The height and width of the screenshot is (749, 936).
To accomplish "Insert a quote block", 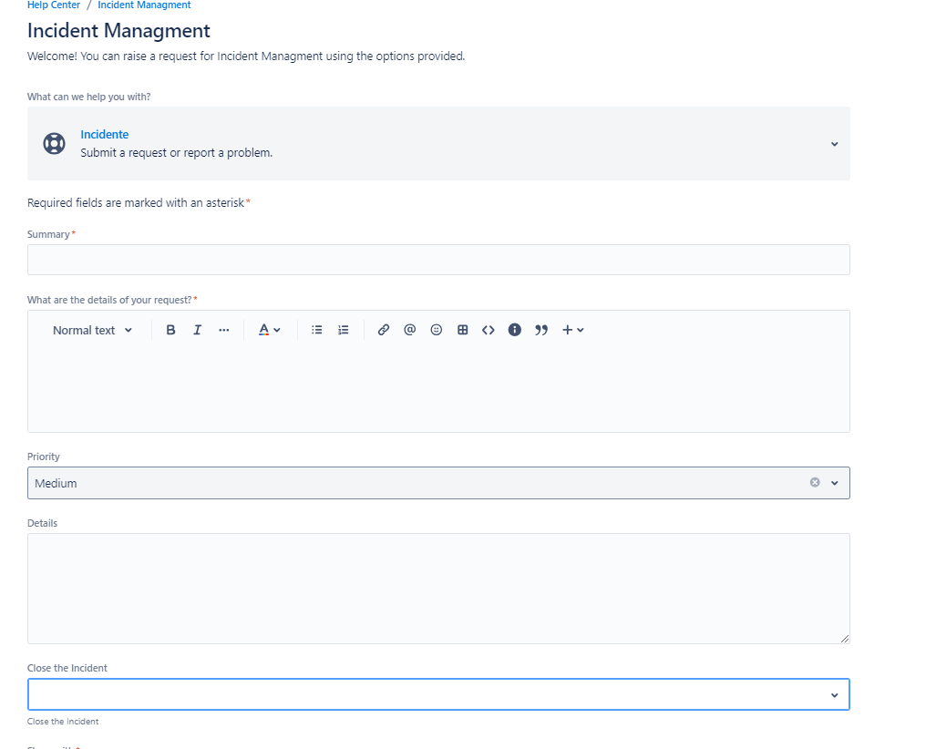I will tap(541, 329).
